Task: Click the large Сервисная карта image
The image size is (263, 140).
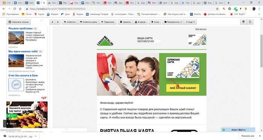Action: click(183, 68)
